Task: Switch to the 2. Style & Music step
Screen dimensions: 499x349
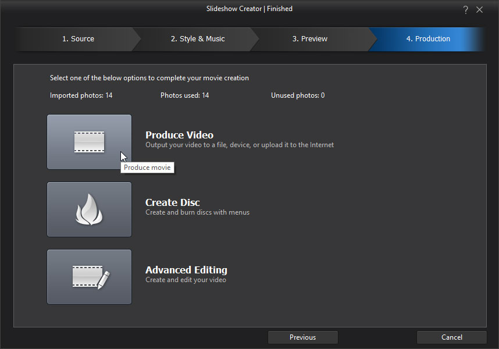Action: point(198,39)
